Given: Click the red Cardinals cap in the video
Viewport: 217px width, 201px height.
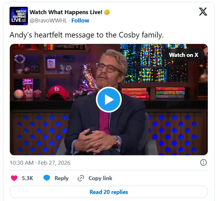Looking at the screenshot, I should click(x=57, y=92).
